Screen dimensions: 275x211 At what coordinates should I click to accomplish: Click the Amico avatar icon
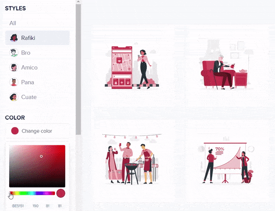pos(14,67)
